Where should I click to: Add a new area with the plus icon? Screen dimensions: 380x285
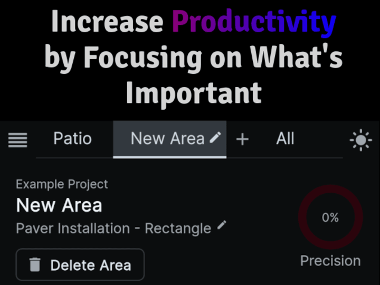tap(242, 139)
